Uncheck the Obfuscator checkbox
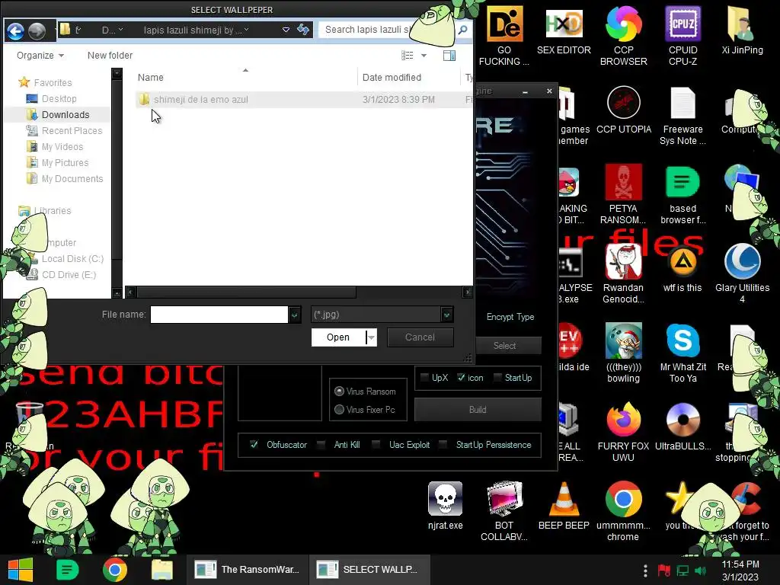The image size is (780, 585). pos(254,444)
